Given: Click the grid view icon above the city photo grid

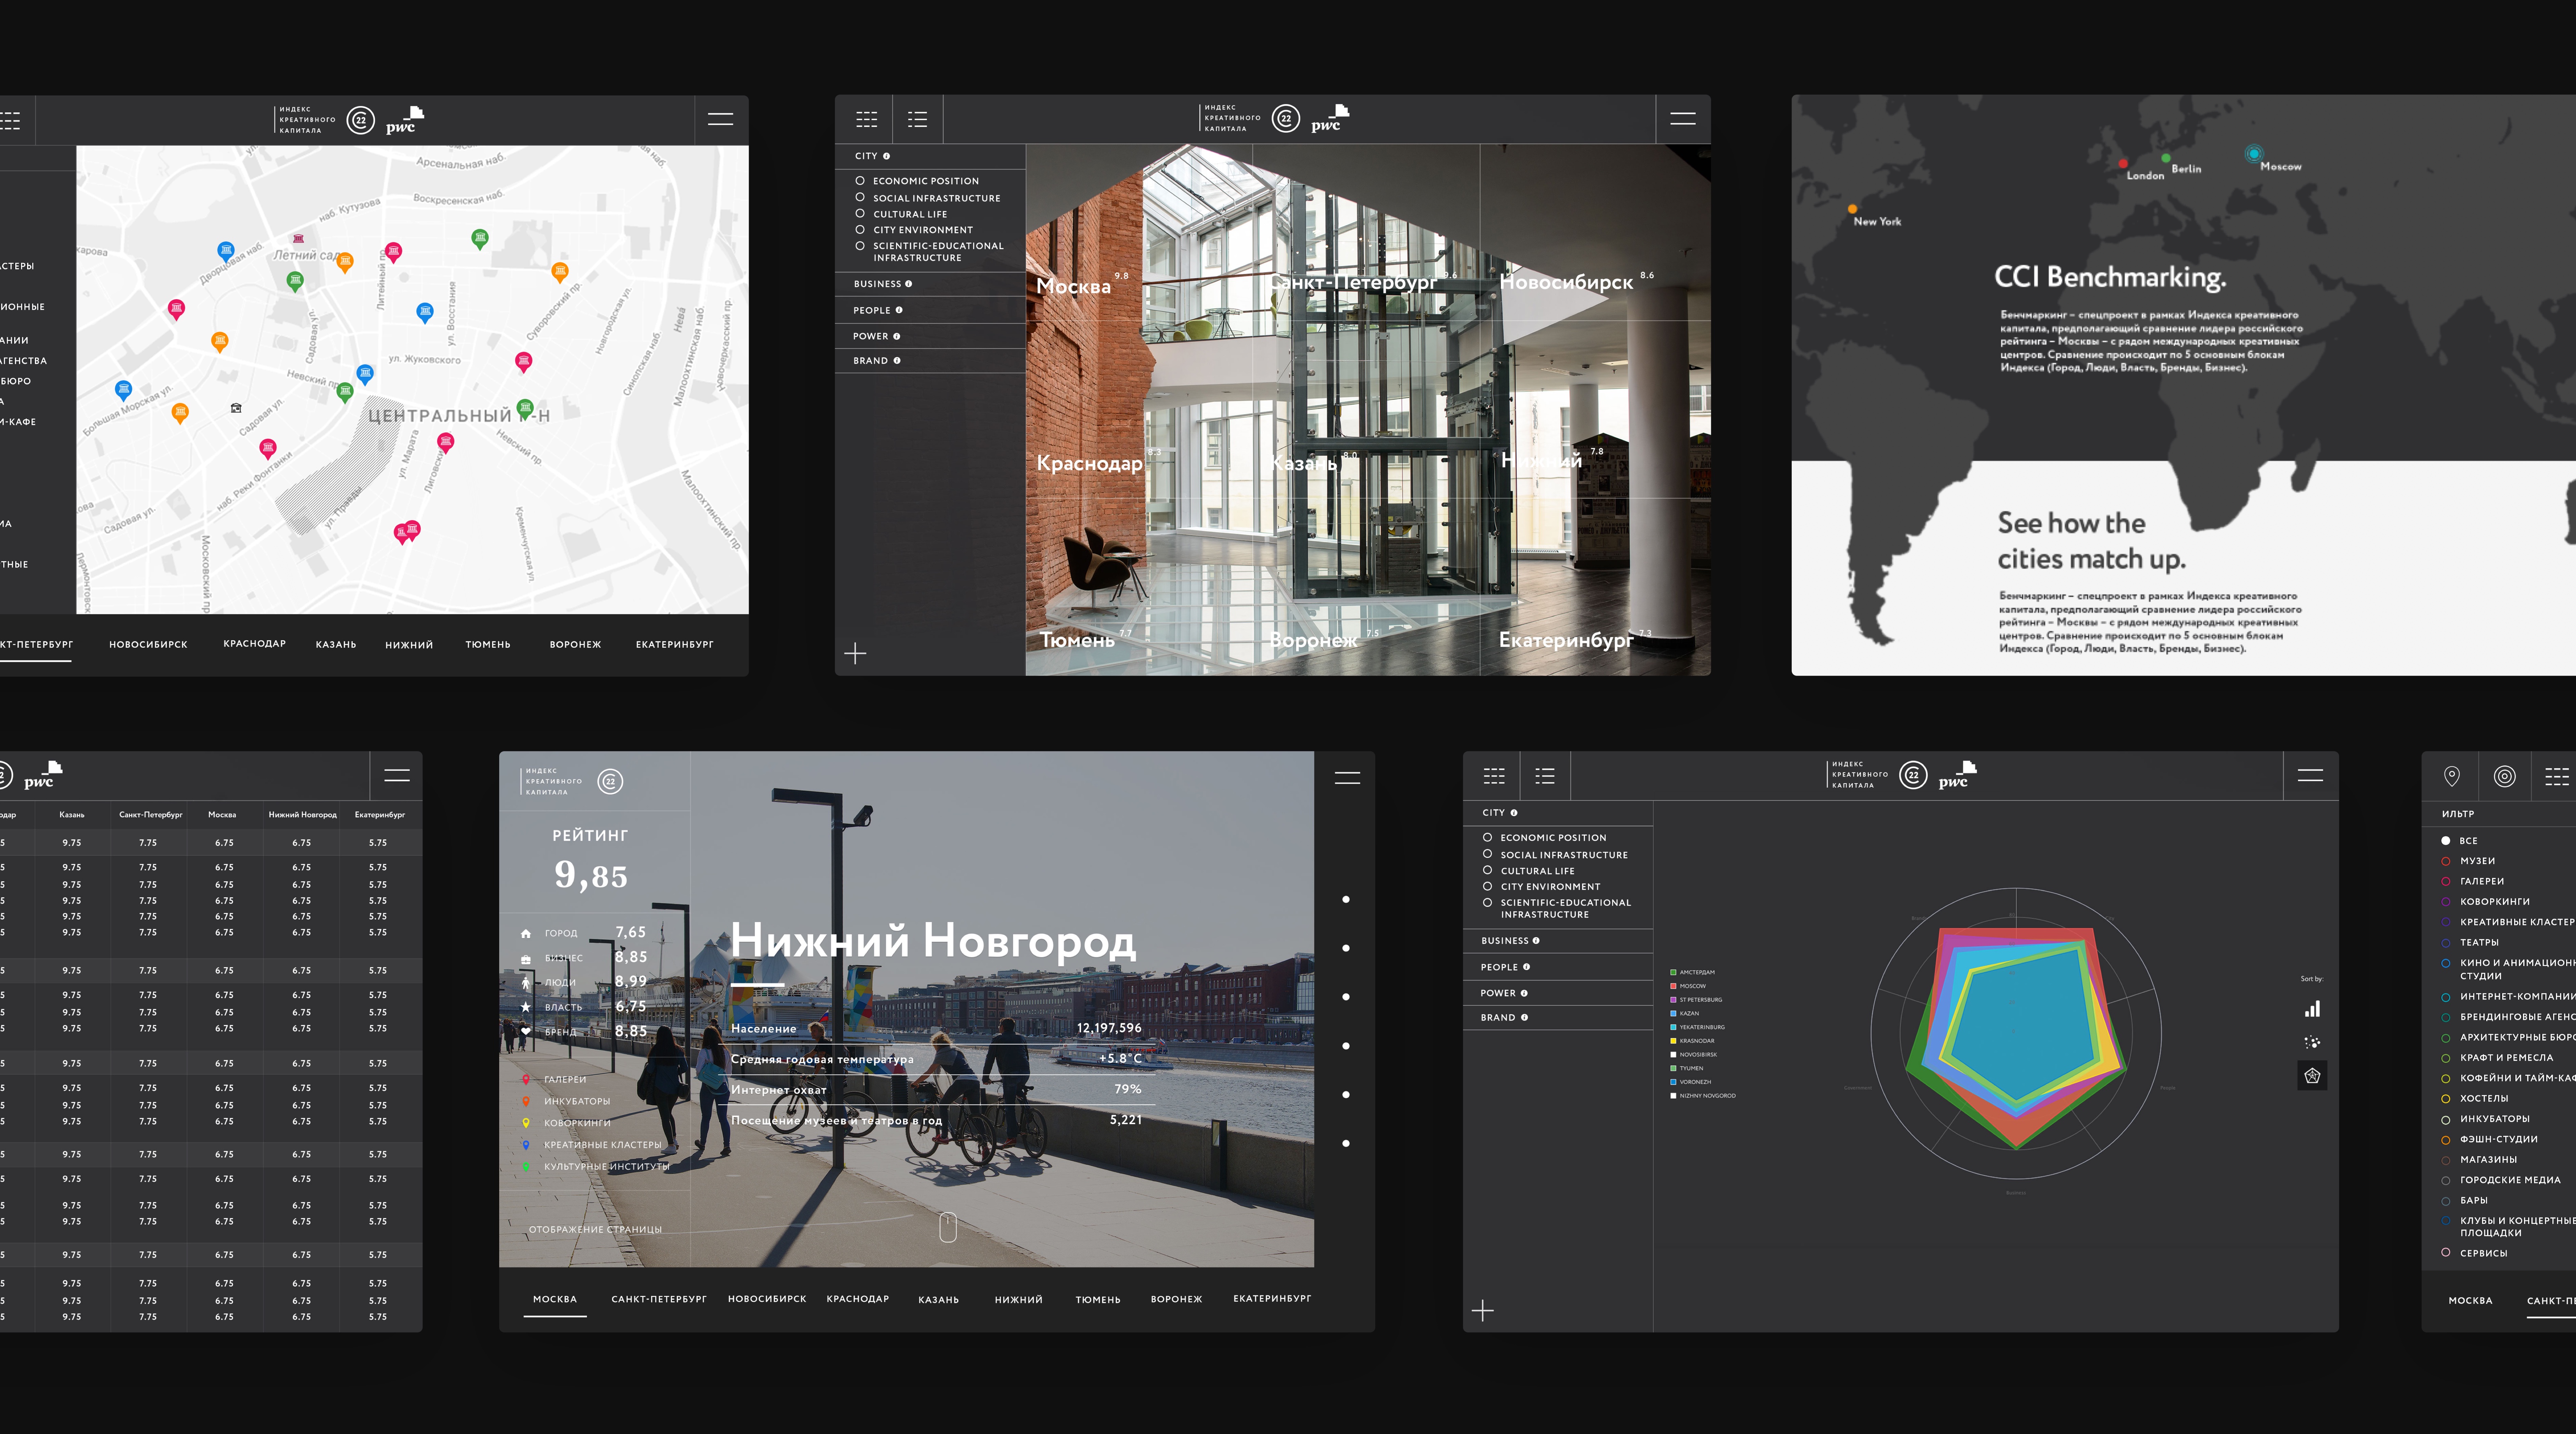Looking at the screenshot, I should 866,120.
